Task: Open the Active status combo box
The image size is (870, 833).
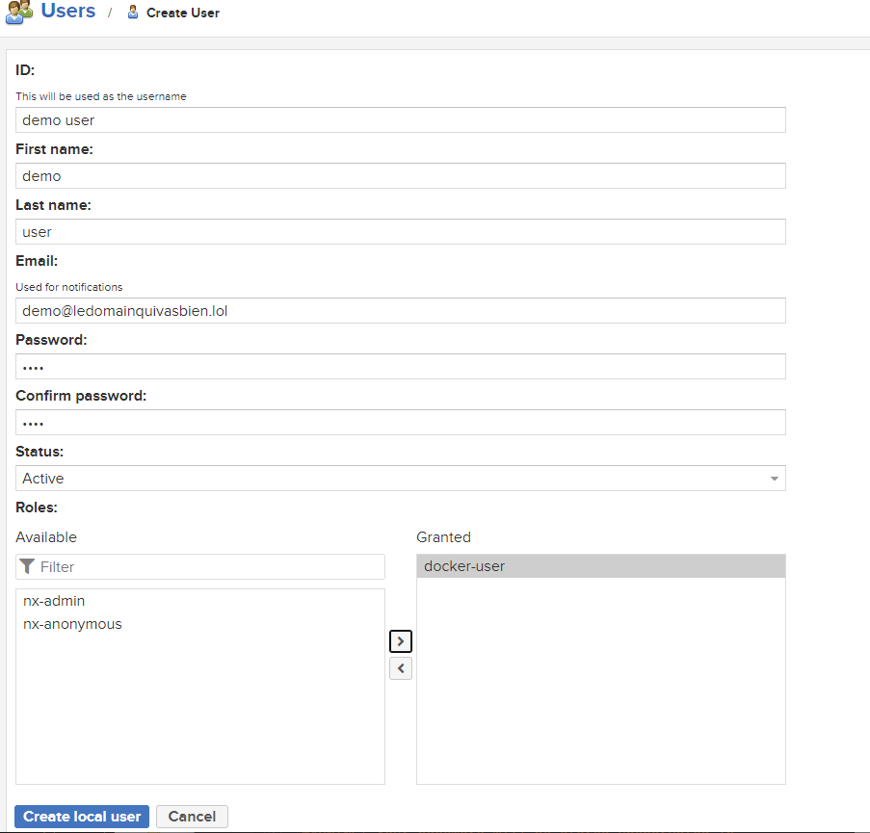Action: coord(385,479)
